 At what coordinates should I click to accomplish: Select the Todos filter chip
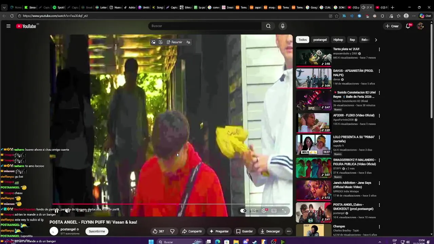click(303, 40)
